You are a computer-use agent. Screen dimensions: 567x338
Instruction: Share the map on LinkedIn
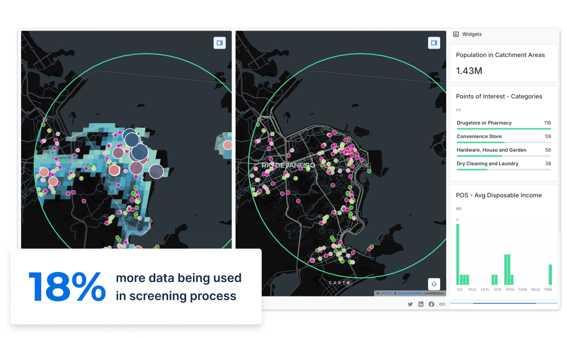[421, 304]
